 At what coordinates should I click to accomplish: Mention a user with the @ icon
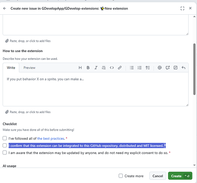pos(160,68)
